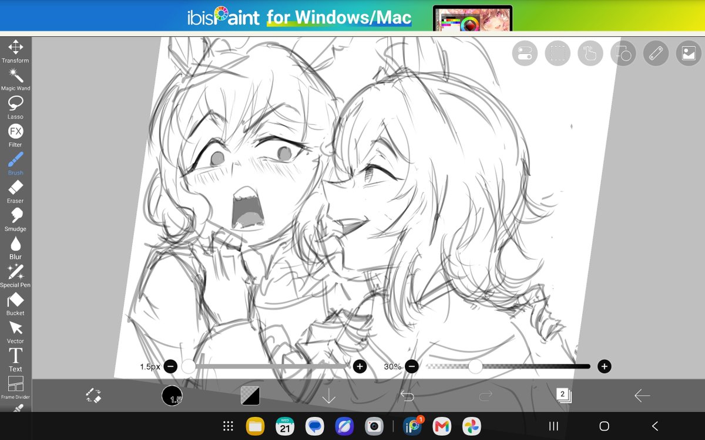Open the Android app drawer grid
The width and height of the screenshot is (705, 440).
(229, 427)
